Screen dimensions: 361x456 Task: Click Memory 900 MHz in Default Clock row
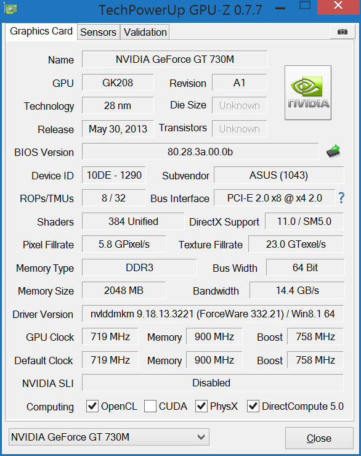[x=214, y=360]
